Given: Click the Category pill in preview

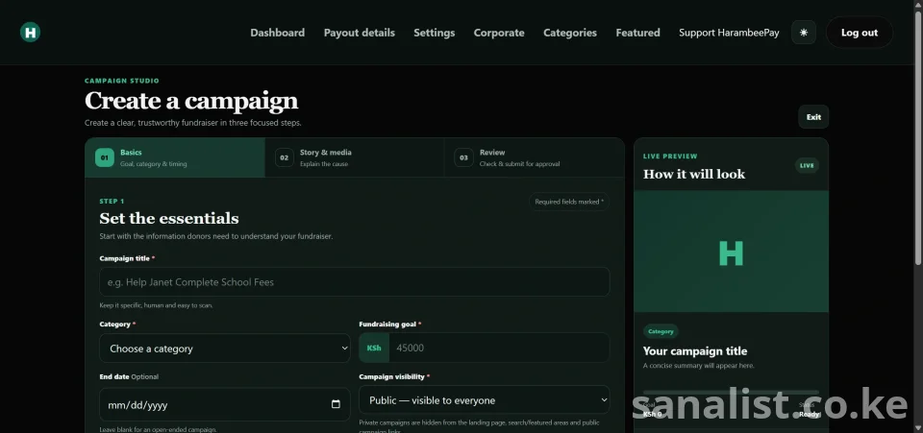Looking at the screenshot, I should click(661, 331).
